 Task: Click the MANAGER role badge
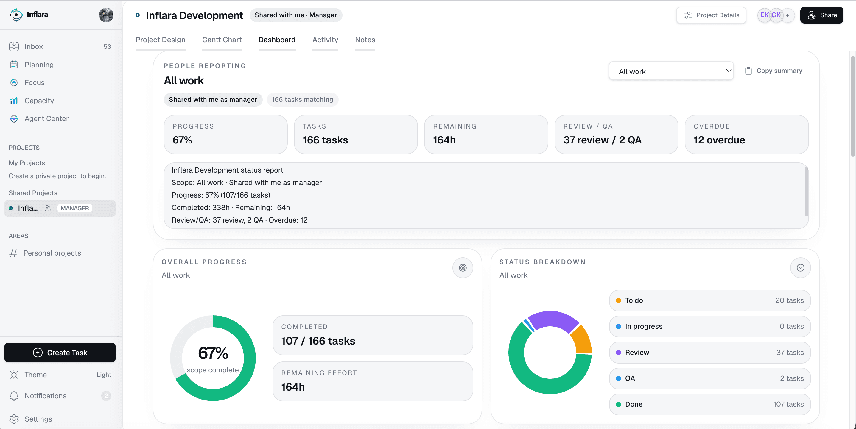75,208
